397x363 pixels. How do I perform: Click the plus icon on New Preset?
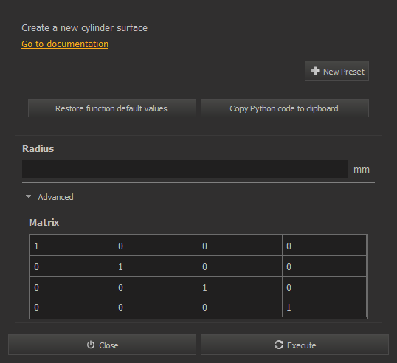pyautogui.click(x=314, y=71)
